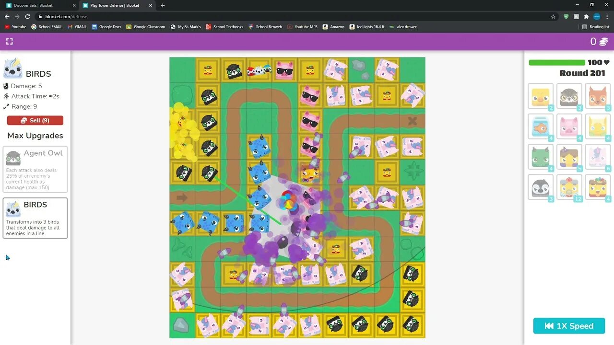This screenshot has height=345, width=614.
Task: Select the Penguin tower in shop
Action: tap(541, 187)
